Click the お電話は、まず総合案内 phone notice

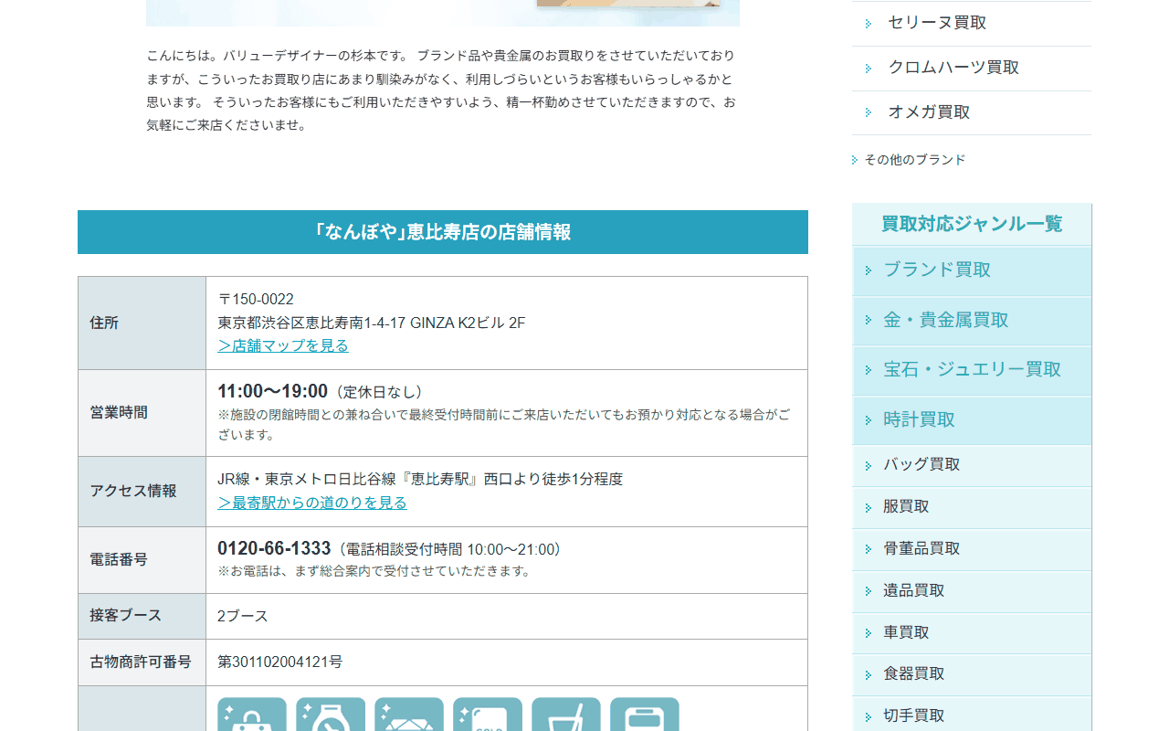[x=374, y=571]
